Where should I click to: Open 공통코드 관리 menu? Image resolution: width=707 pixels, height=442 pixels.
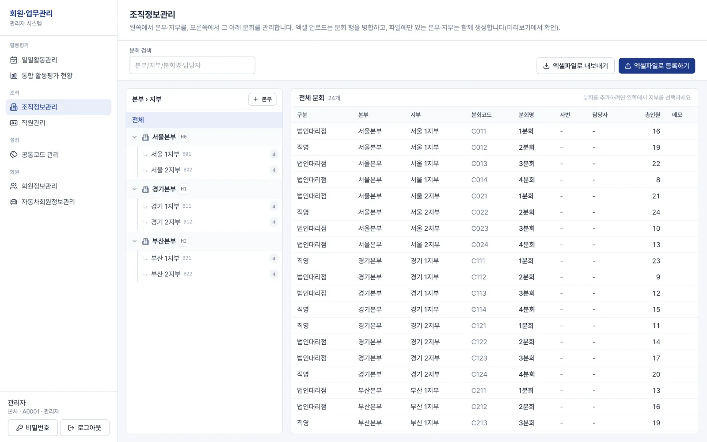click(58, 154)
